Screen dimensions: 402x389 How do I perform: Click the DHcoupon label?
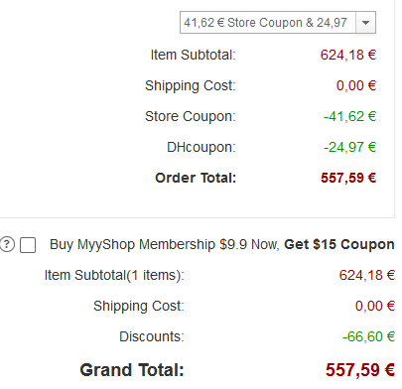point(201,147)
